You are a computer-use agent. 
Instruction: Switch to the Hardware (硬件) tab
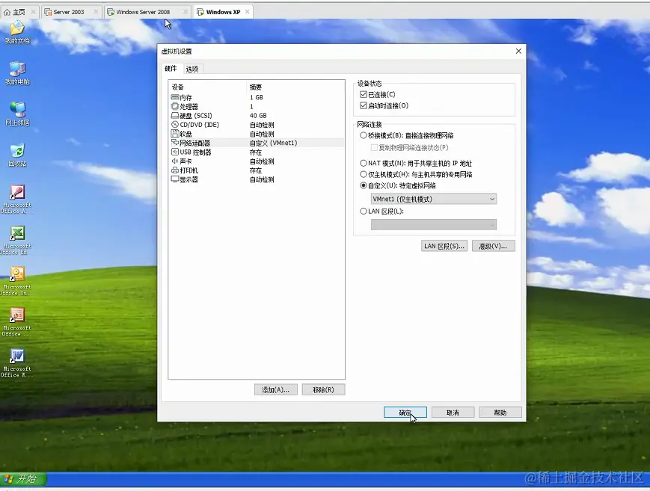[171, 68]
